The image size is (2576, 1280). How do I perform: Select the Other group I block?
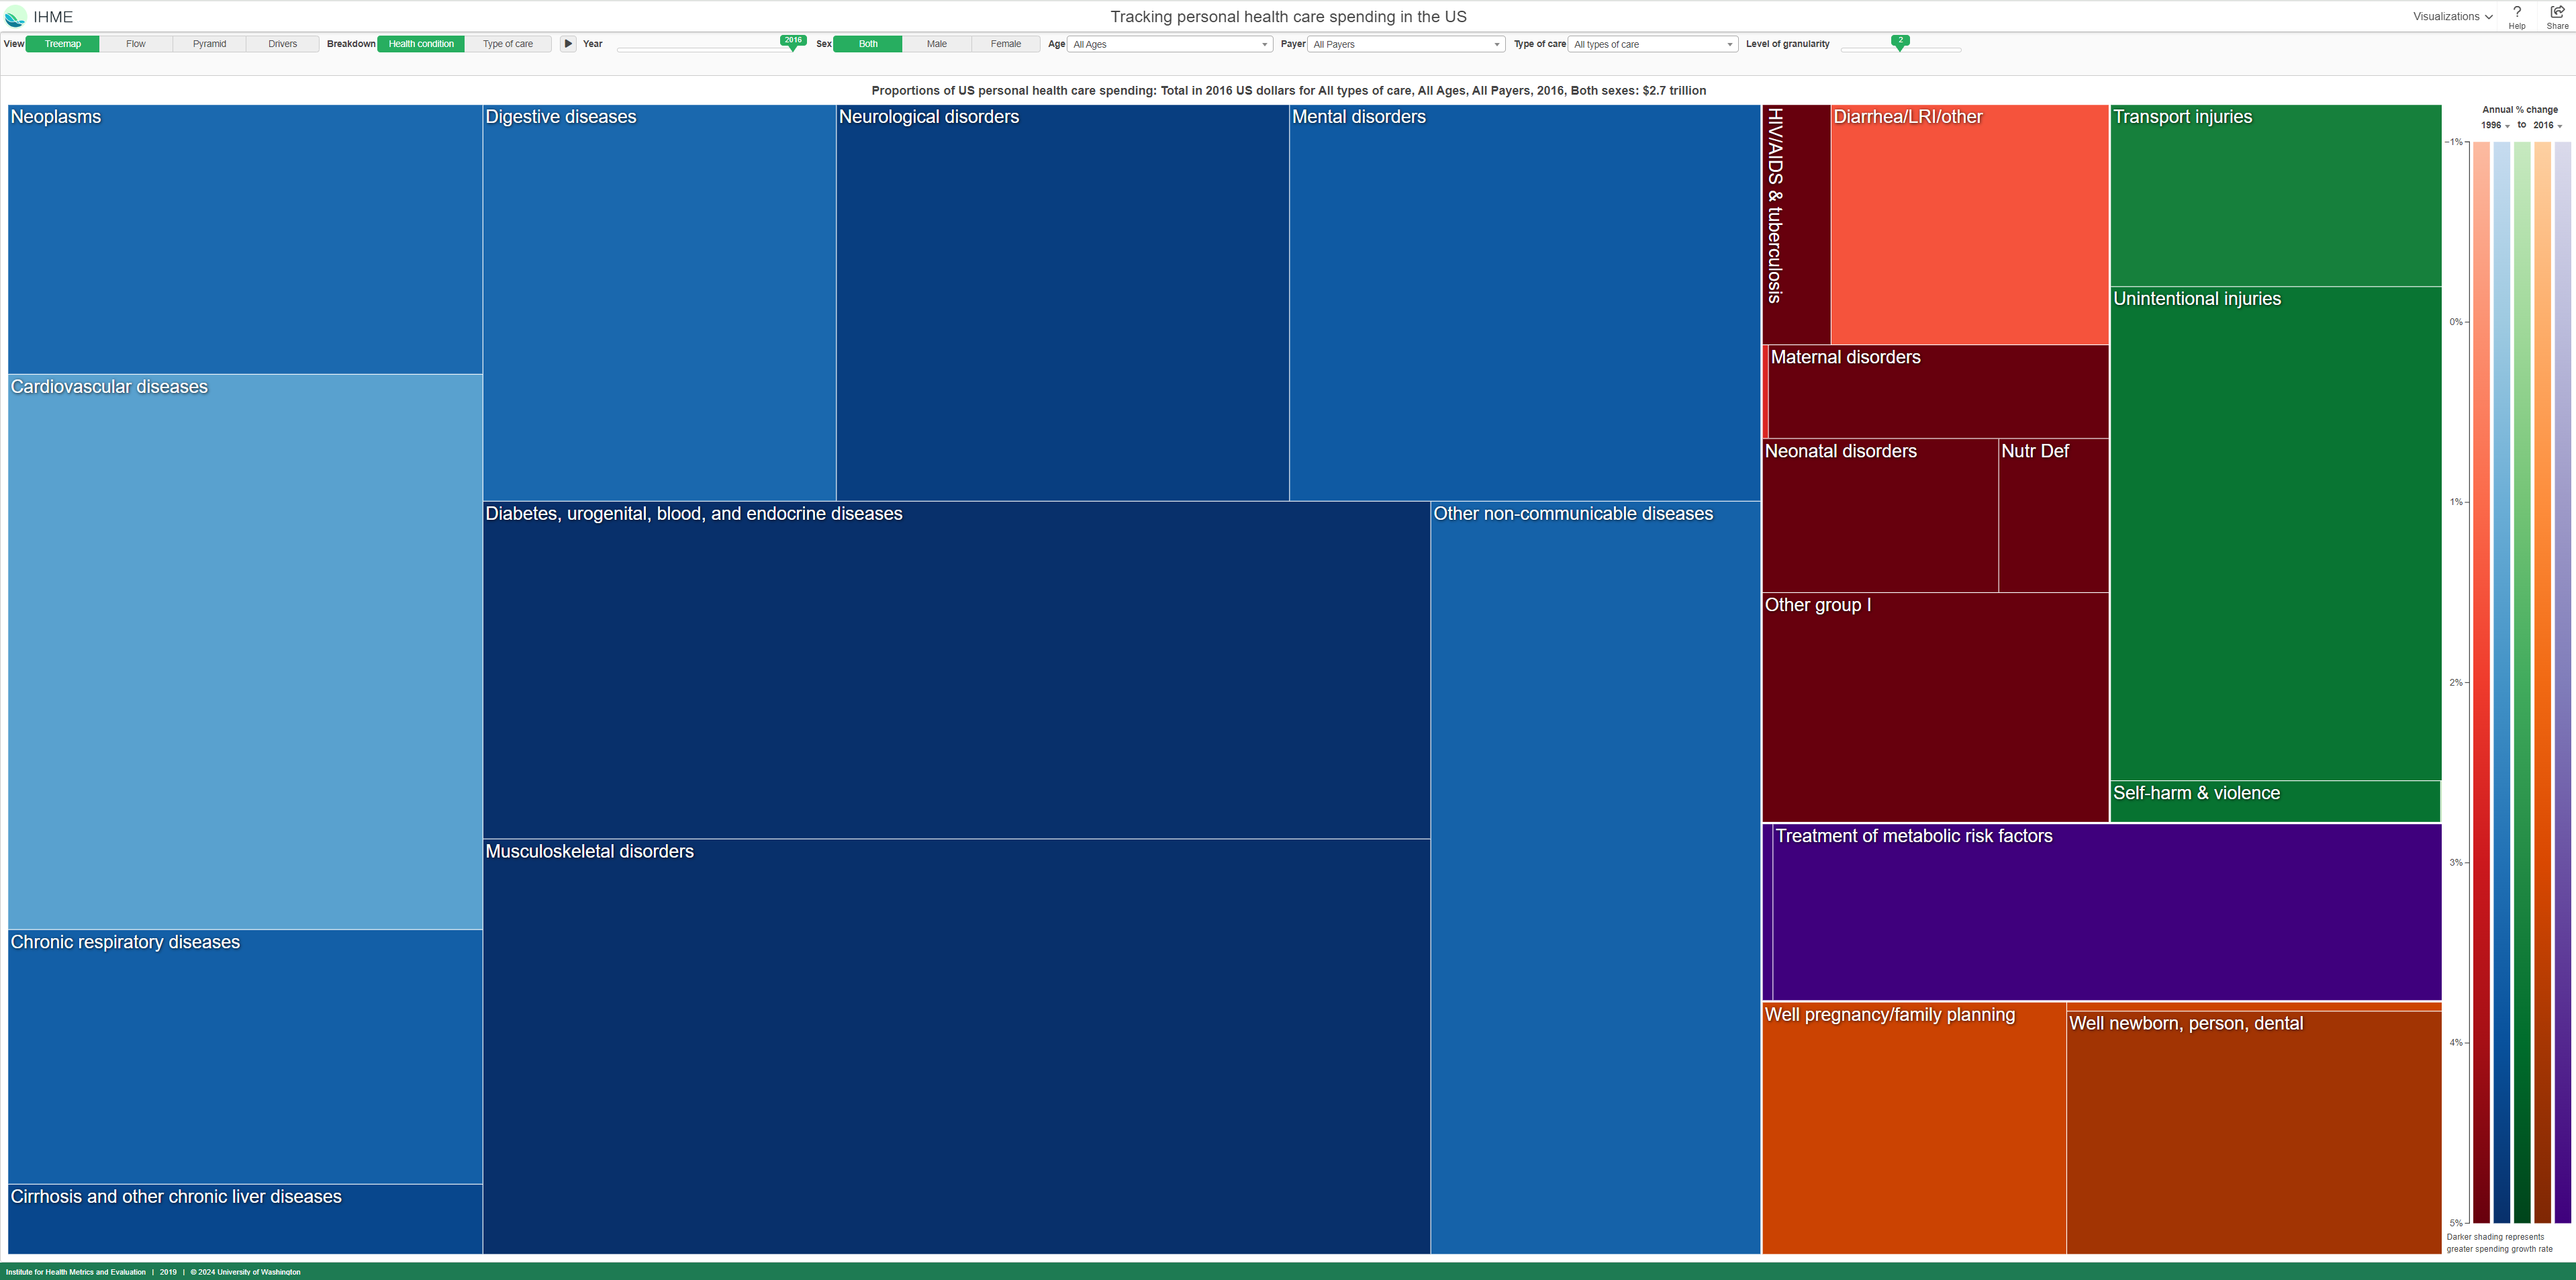pyautogui.click(x=1935, y=708)
